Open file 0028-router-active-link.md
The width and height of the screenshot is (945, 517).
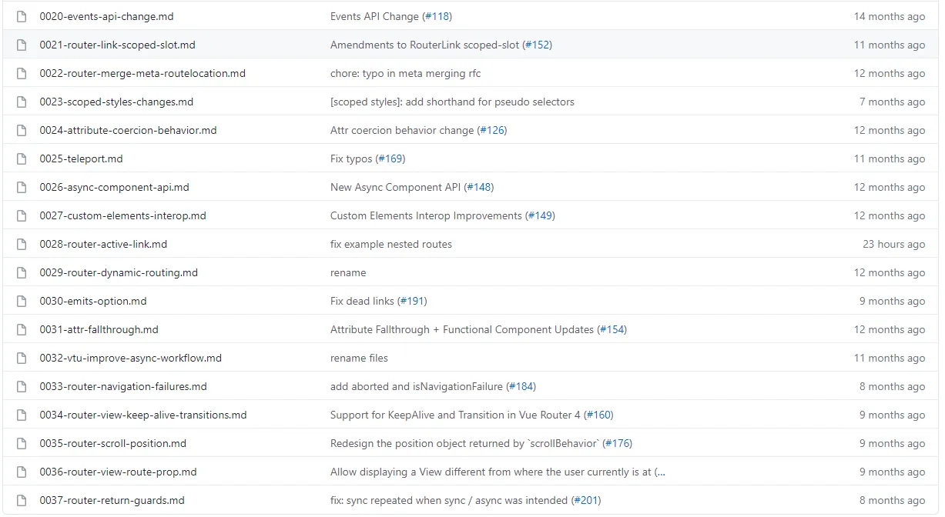(x=103, y=244)
